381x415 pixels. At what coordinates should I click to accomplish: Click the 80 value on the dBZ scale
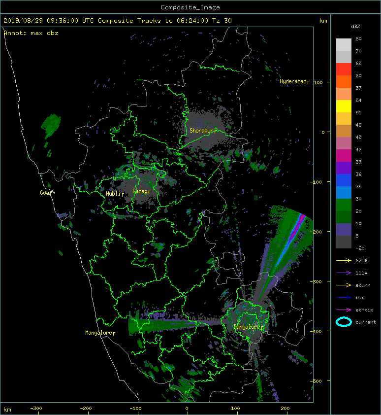pos(358,38)
